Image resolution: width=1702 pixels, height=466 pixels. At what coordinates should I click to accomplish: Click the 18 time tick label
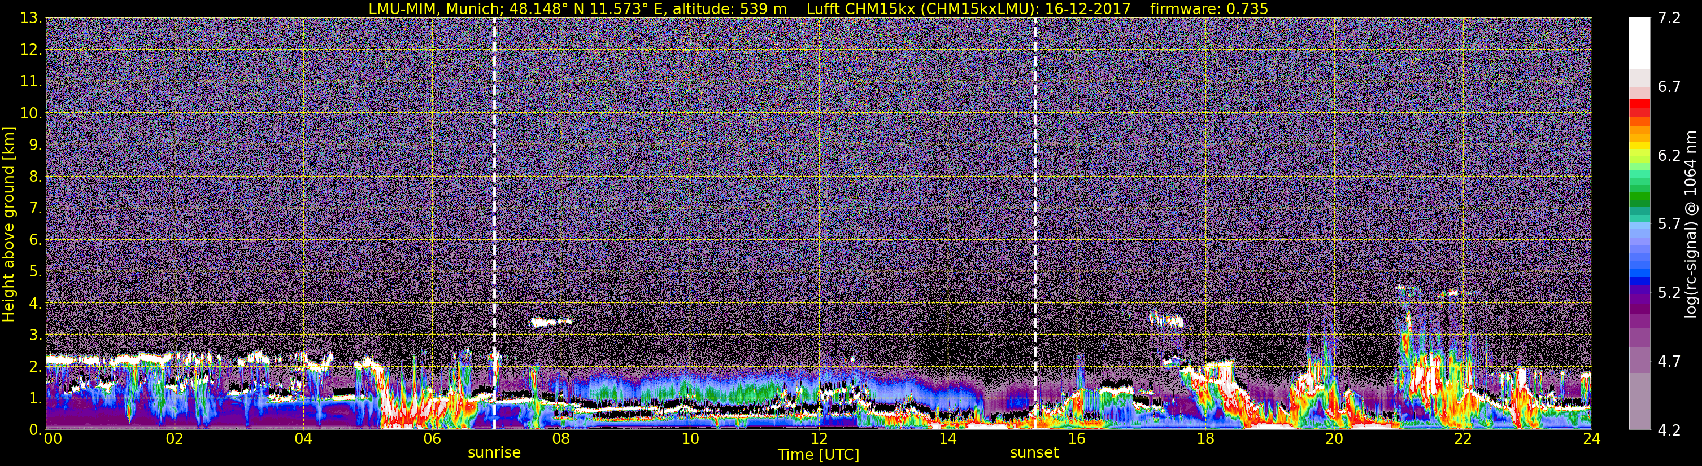[1205, 439]
